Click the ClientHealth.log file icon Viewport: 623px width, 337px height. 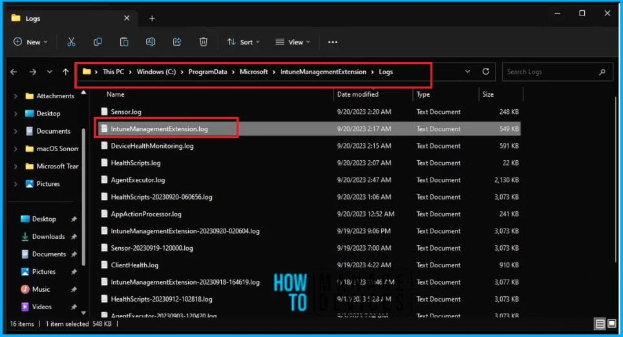pyautogui.click(x=104, y=265)
